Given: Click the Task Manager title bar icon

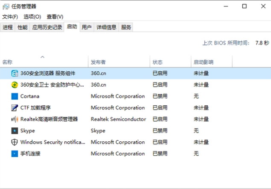Looking at the screenshot, I should (6, 6).
